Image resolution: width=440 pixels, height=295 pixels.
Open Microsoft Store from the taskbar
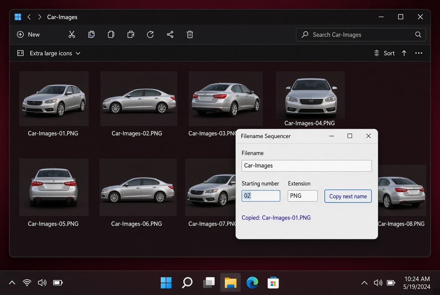click(x=273, y=283)
